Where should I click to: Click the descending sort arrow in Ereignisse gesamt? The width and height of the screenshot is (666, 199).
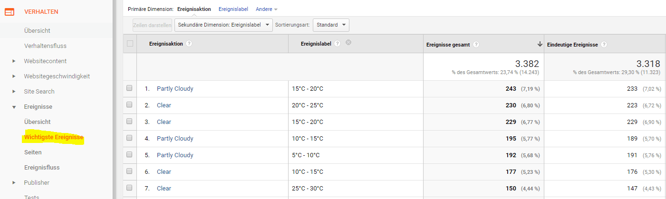[540, 44]
